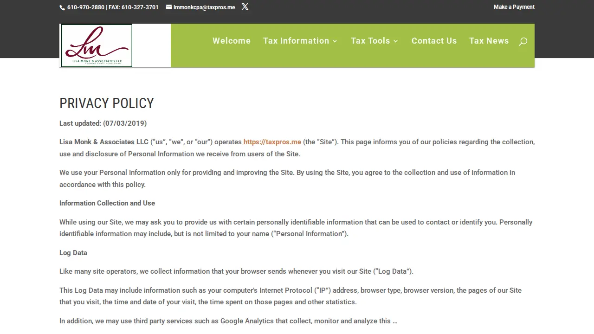Viewport: 594px width, 334px height.
Task: Open the Tax Information menu
Action: coord(296,41)
